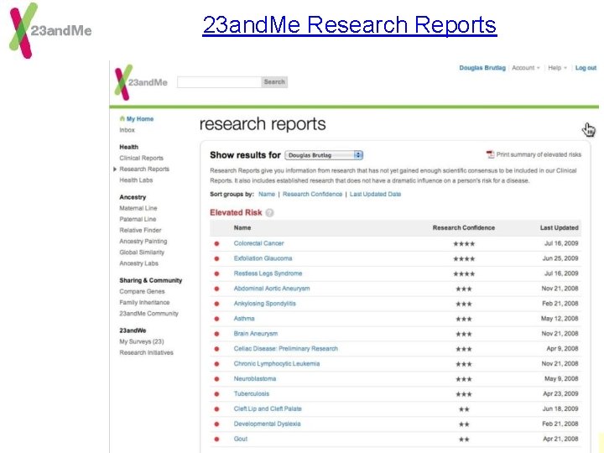Click the Research Confidence column header
This screenshot has height=453, width=604.
click(463, 227)
